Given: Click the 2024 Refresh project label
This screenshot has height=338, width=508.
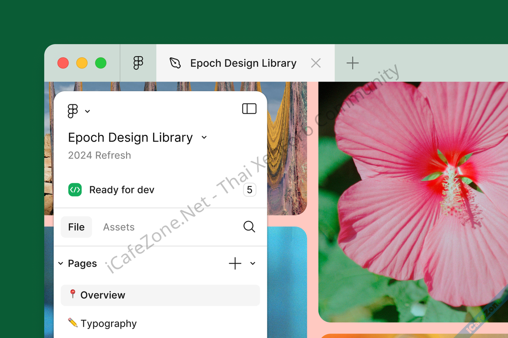Looking at the screenshot, I should (x=99, y=155).
